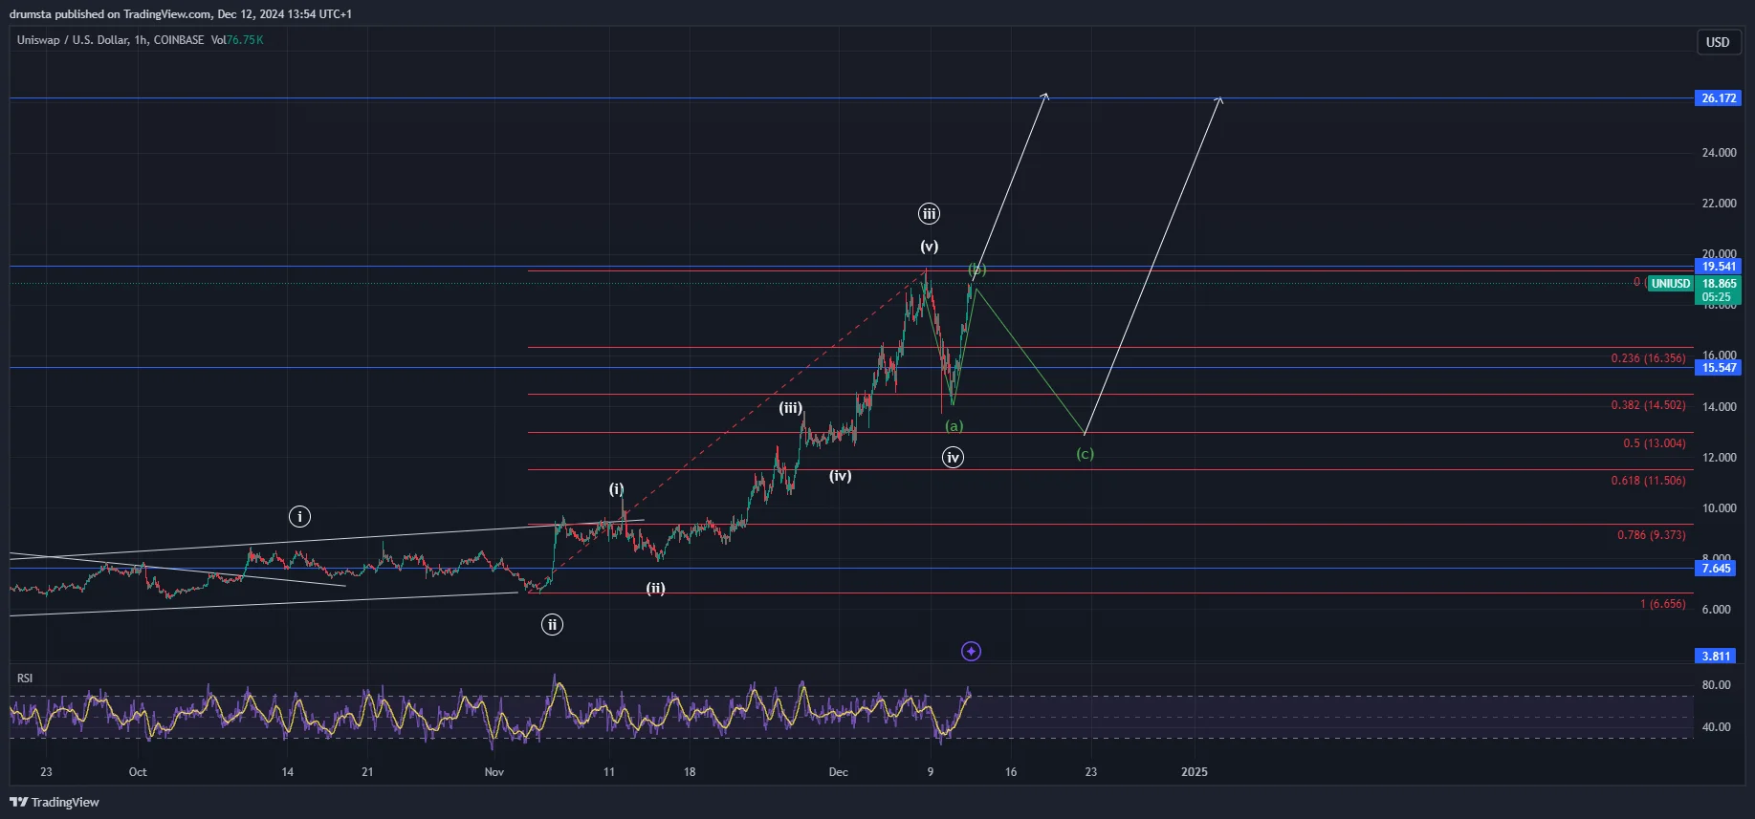Click the 11 date axis label
The image size is (1755, 819).
609,772
